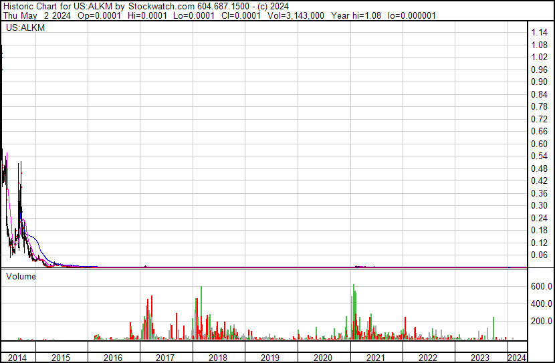Click the Hi=0.0001 header value
The image size is (555, 363).
147,15
